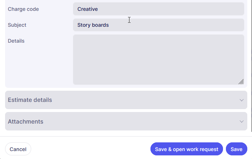Viewport: 252px width, 159px height.
Task: Expand the Attachments chevron arrow
Action: pos(241,121)
